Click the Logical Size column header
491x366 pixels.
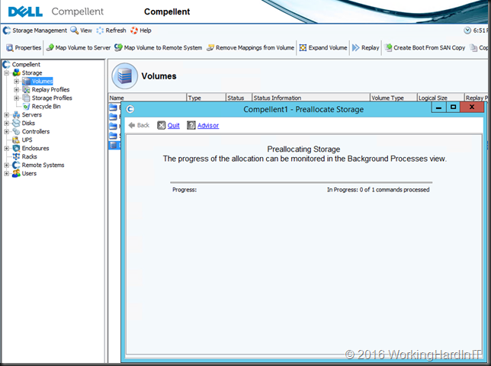coord(441,98)
